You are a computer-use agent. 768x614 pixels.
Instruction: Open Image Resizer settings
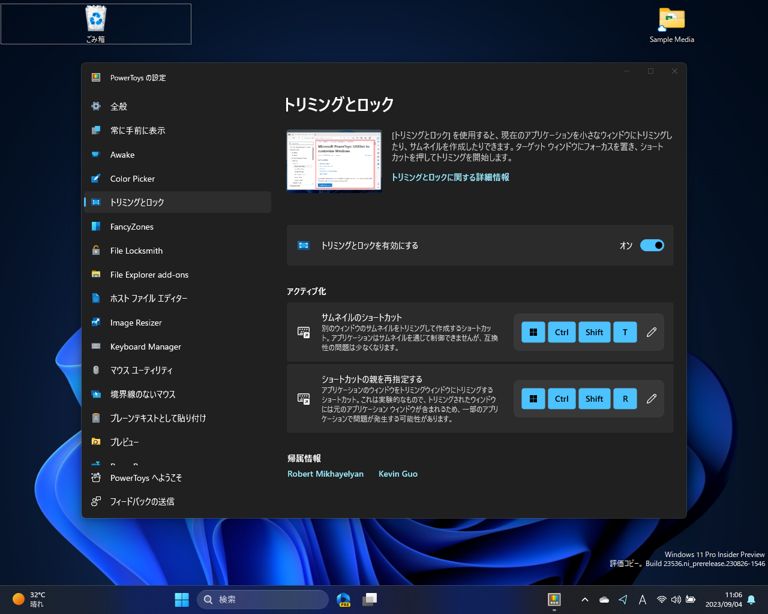tap(137, 322)
